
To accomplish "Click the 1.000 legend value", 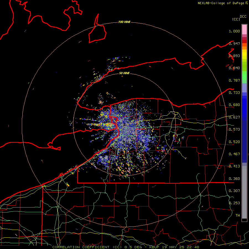I will pos(234,31).
